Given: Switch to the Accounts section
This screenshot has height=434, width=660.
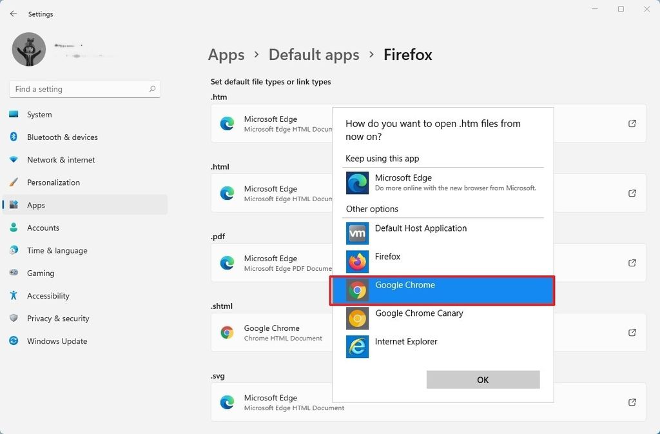Looking at the screenshot, I should tap(43, 228).
